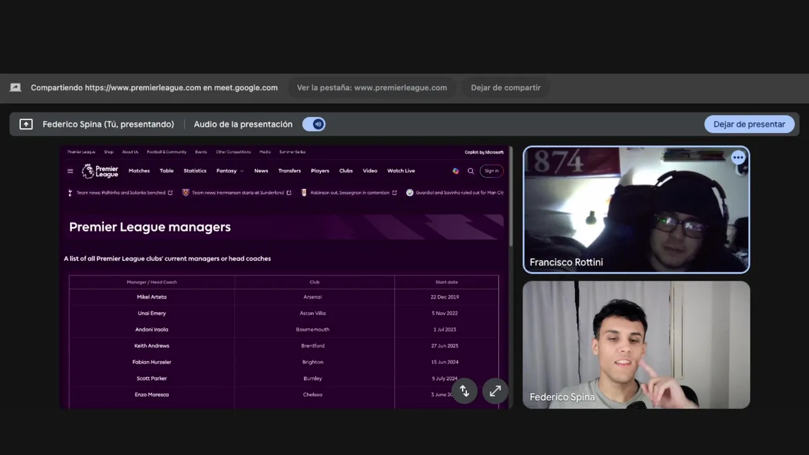Click Bournemouth club cell
809x455 pixels.
click(x=313, y=330)
